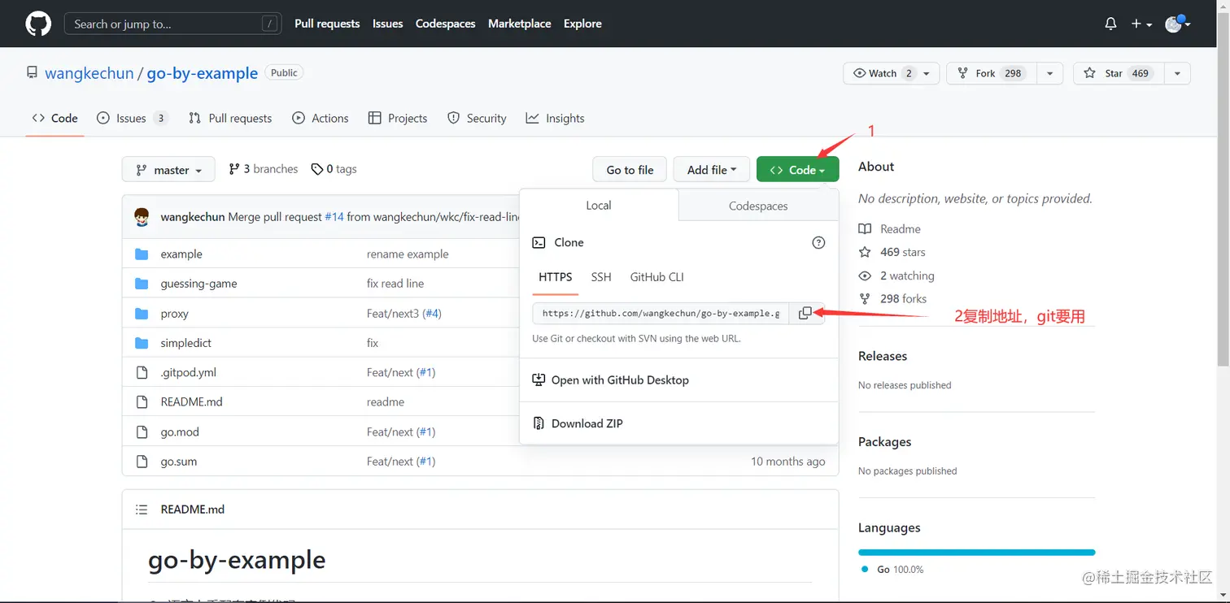This screenshot has width=1230, height=603.
Task: Open Explore in top navigation
Action: point(583,24)
